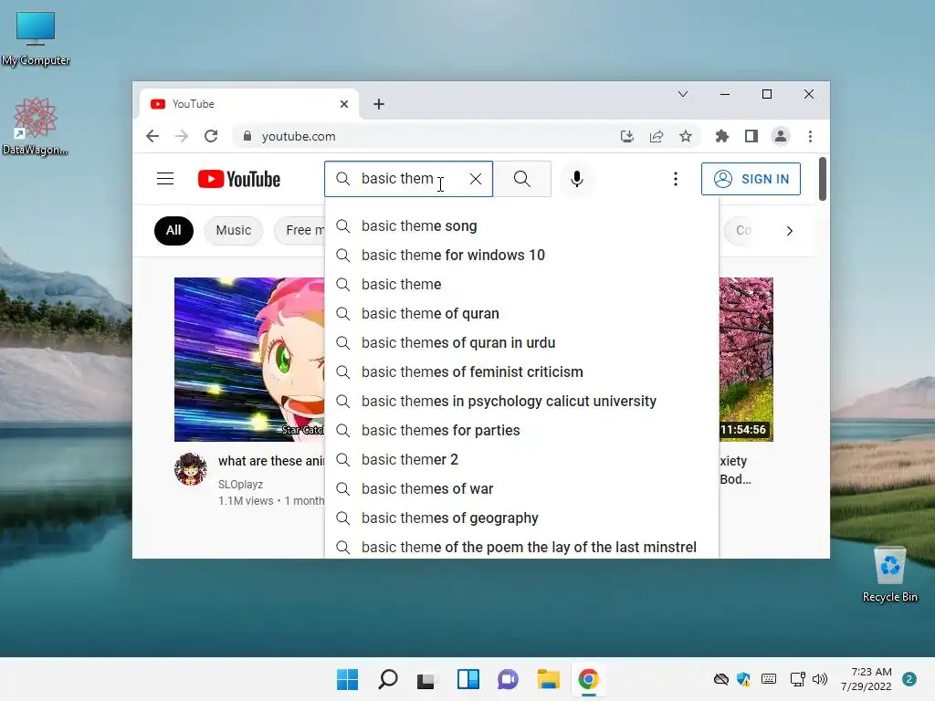Viewport: 935px width, 701px height.
Task: Choose suggestion "basic themes for parties"
Action: [521, 431]
